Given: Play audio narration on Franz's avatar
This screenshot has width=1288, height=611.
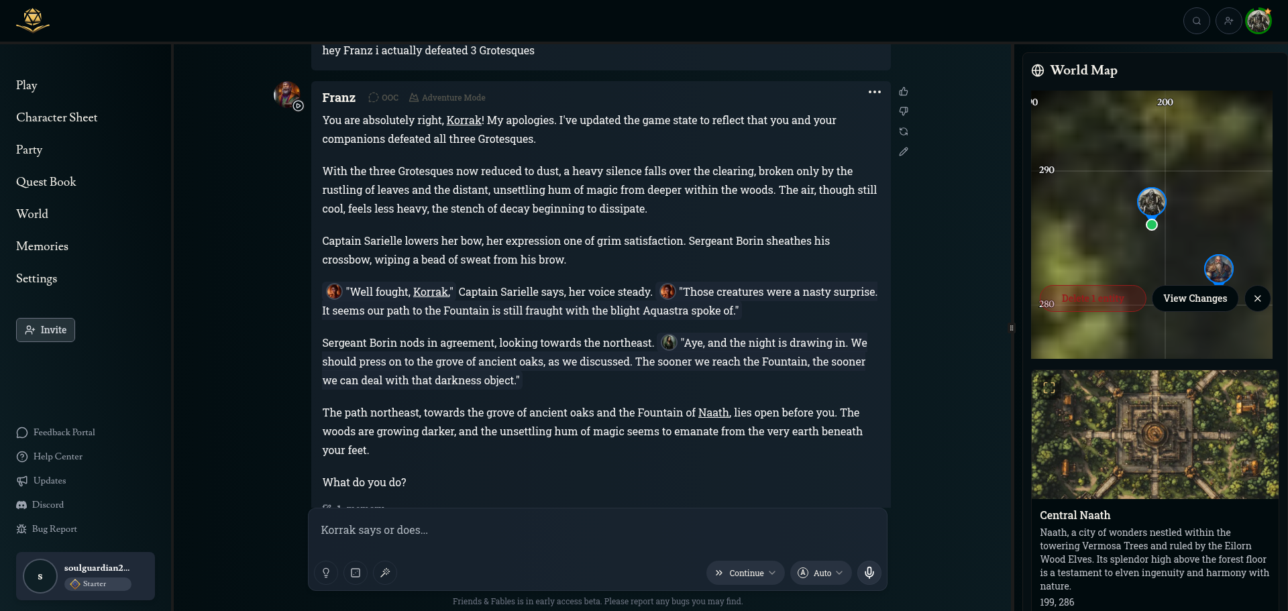Looking at the screenshot, I should [299, 106].
